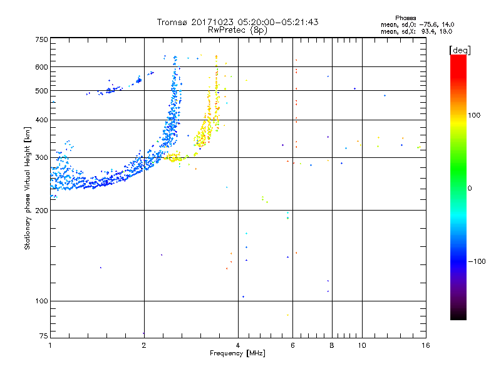Click the y-axis tick label '600'
This screenshot has height=376, width=501.
(41, 67)
